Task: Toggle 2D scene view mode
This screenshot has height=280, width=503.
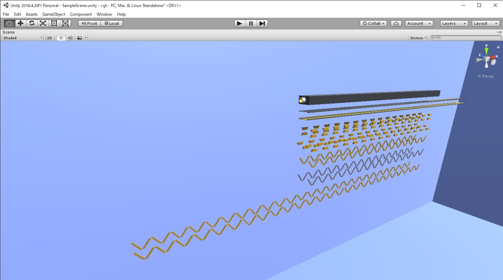Action: [x=50, y=38]
